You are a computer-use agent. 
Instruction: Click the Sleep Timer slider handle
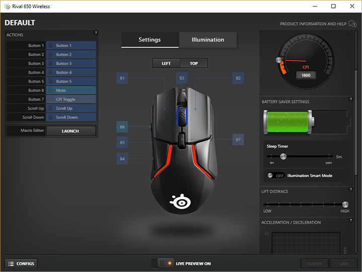pyautogui.click(x=283, y=157)
